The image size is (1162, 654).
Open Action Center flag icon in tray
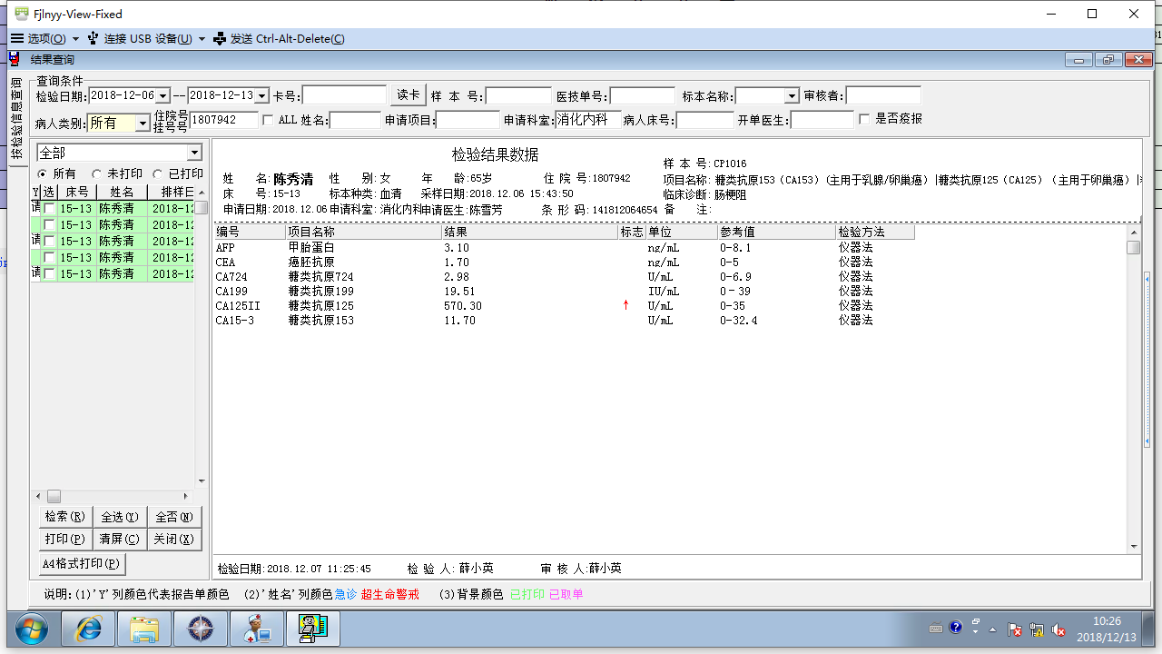[1016, 629]
